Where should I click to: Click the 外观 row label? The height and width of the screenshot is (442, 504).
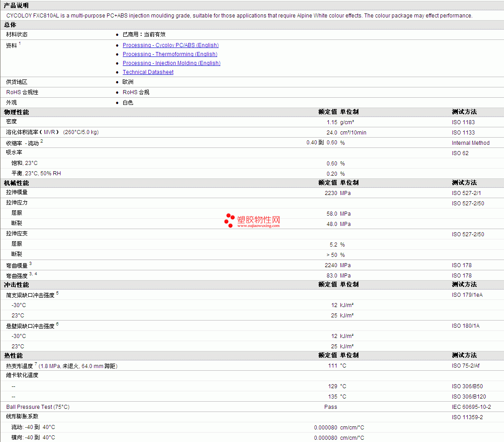click(11, 103)
